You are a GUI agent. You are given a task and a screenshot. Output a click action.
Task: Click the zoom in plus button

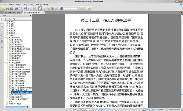[182, 109]
